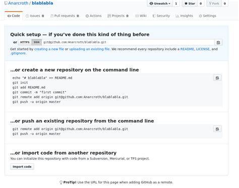Click the 'git add README.md' line
Image resolution: width=239 pixels, height=188 pixels.
pos(29,88)
